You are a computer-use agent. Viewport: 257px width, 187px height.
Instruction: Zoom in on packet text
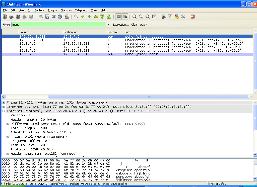135,17
